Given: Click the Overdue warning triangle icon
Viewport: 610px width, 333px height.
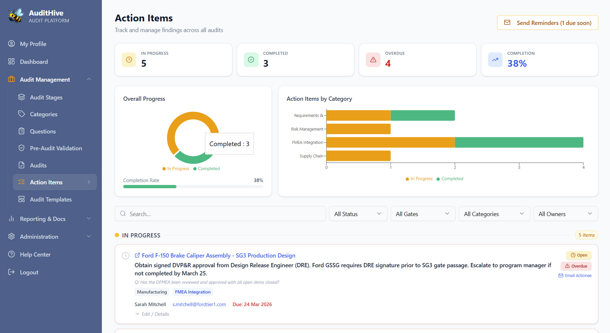Looking at the screenshot, I should [373, 60].
